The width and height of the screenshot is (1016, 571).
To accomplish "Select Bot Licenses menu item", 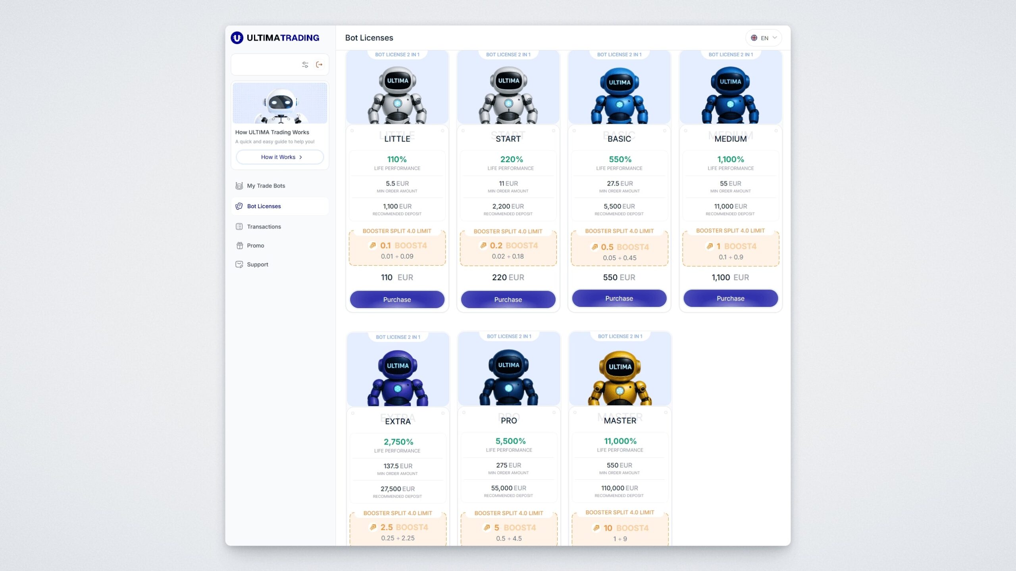I will (x=280, y=206).
